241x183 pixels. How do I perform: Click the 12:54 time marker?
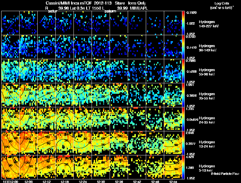(x=173, y=181)
